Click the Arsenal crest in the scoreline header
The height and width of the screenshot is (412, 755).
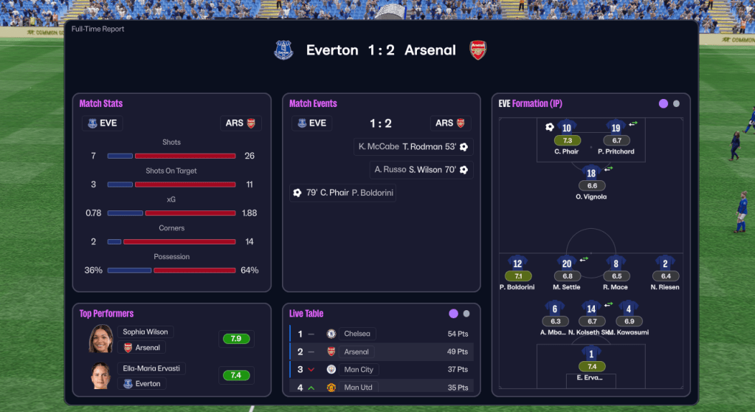[478, 50]
